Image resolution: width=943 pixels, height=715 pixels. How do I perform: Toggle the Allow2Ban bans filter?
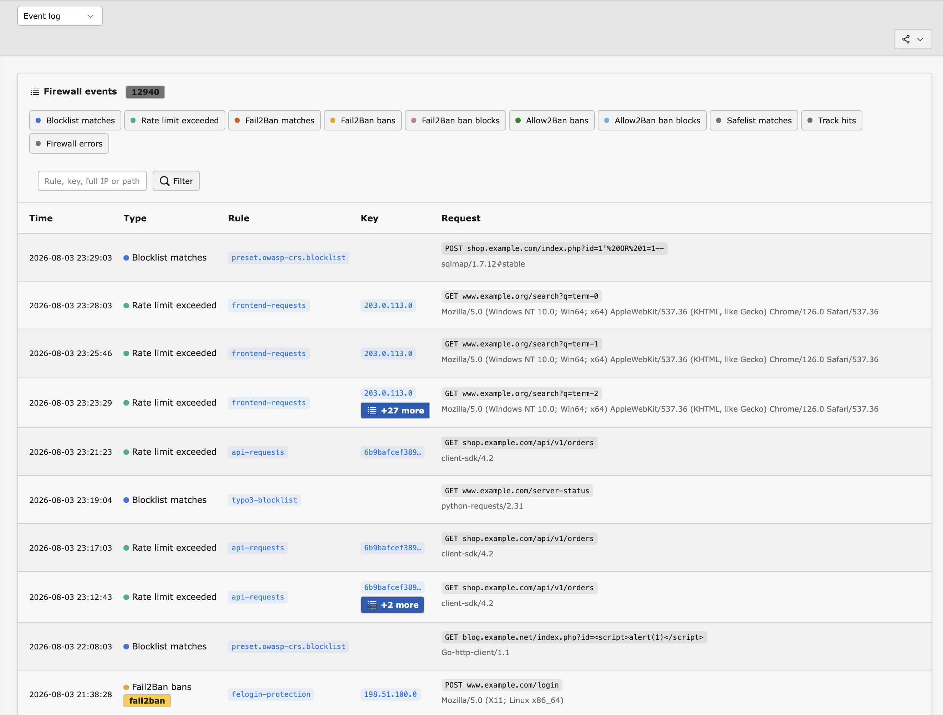552,120
